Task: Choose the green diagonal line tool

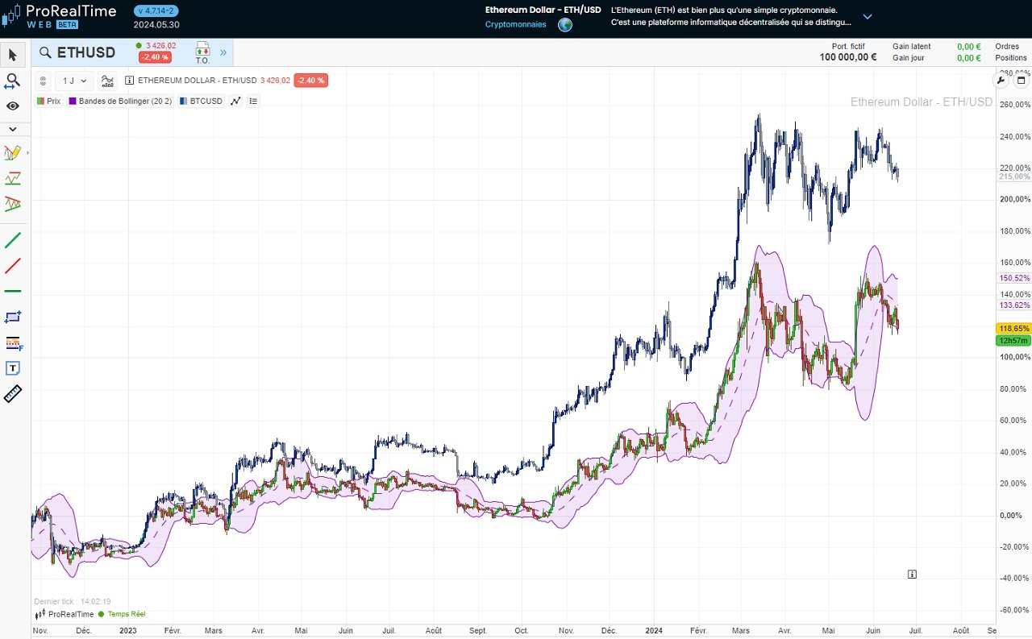Action: 13,240
